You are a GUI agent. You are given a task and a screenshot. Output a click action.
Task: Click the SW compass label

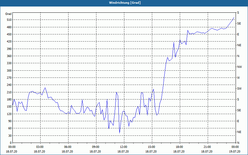[x=239, y=89]
